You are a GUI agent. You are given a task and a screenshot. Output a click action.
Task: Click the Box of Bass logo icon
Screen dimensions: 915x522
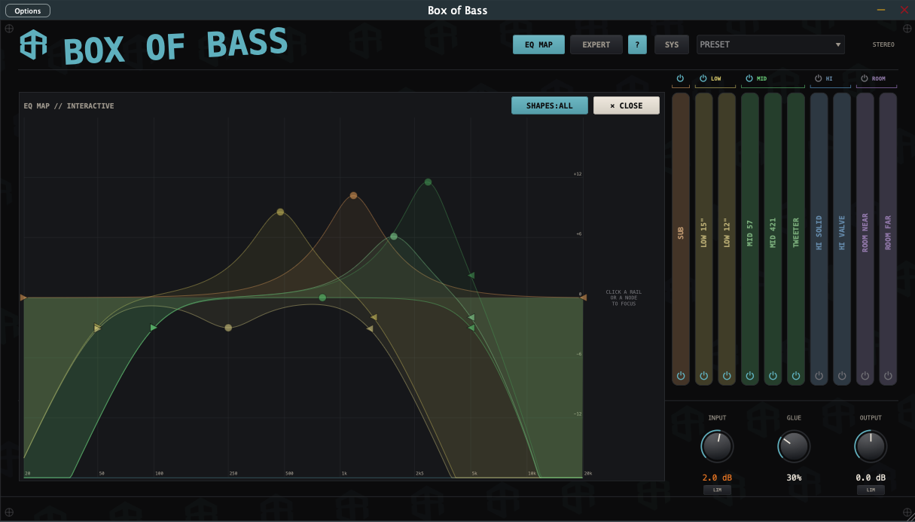[x=33, y=45]
